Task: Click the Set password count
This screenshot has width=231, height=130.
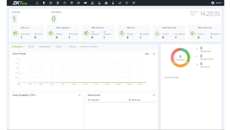Action: [x=92, y=37]
